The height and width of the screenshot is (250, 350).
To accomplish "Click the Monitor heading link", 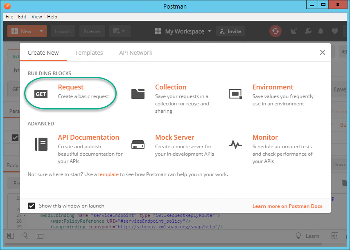I will (x=265, y=137).
